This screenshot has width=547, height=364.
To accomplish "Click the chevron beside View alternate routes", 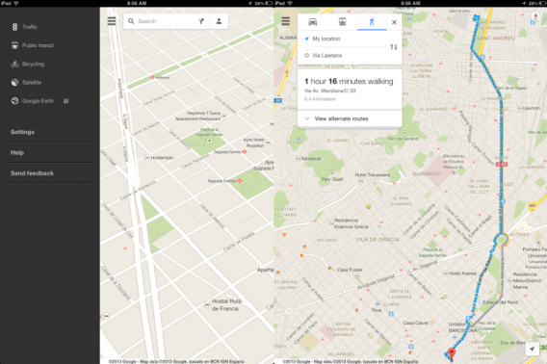I will [306, 118].
